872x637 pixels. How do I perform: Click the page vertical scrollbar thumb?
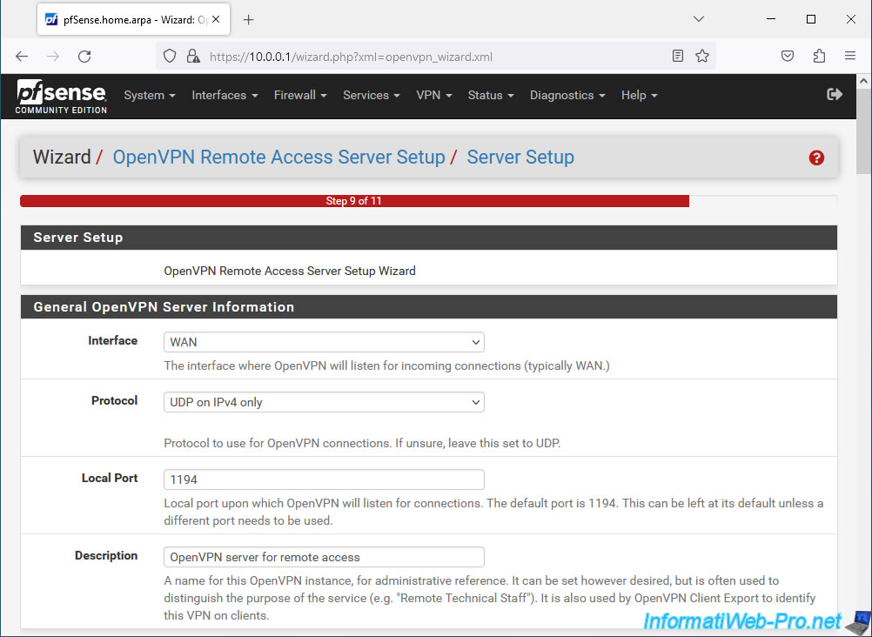coord(863,133)
